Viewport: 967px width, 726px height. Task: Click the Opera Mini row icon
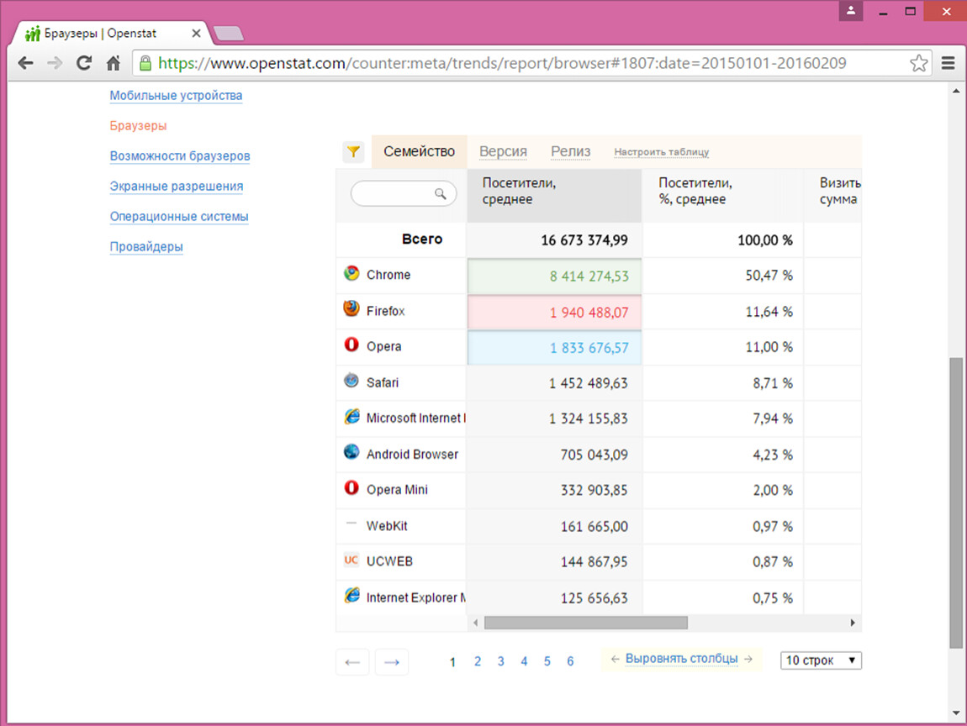(x=351, y=488)
